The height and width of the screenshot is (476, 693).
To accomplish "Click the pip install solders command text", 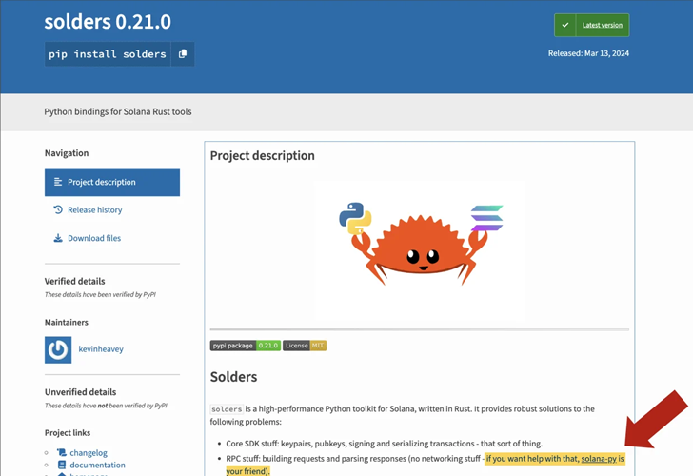I will (x=108, y=54).
